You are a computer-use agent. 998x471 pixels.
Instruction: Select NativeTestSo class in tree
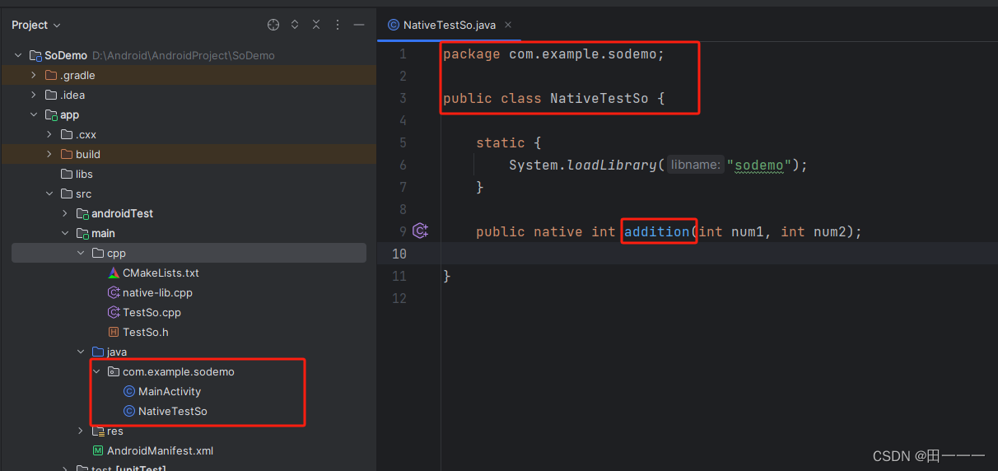tap(165, 411)
